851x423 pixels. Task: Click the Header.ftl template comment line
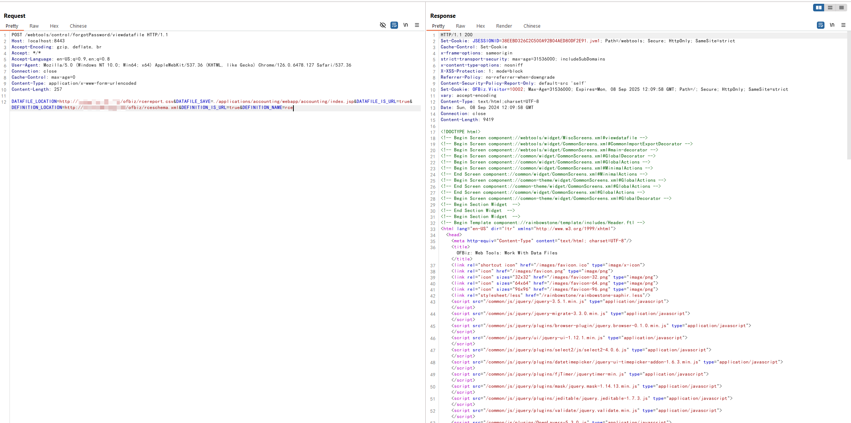pyautogui.click(x=543, y=223)
